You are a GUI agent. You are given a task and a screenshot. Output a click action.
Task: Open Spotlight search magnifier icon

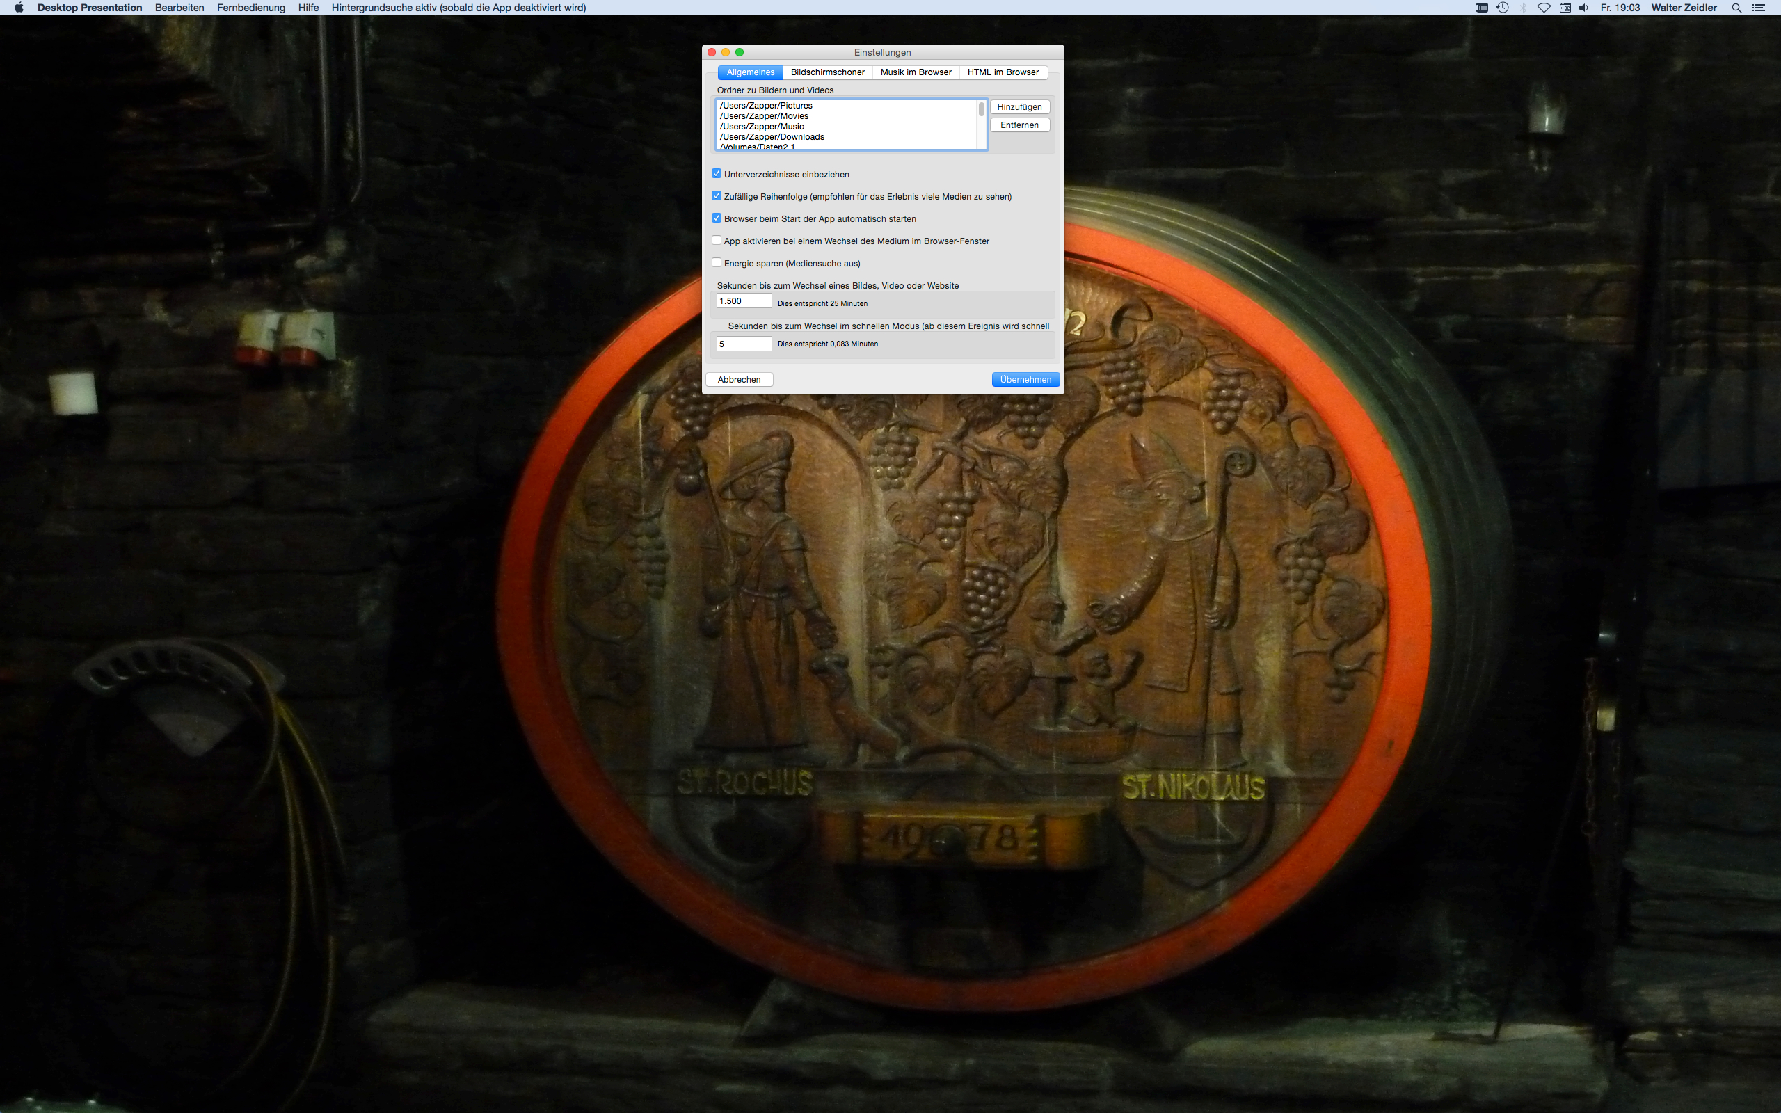1737,8
